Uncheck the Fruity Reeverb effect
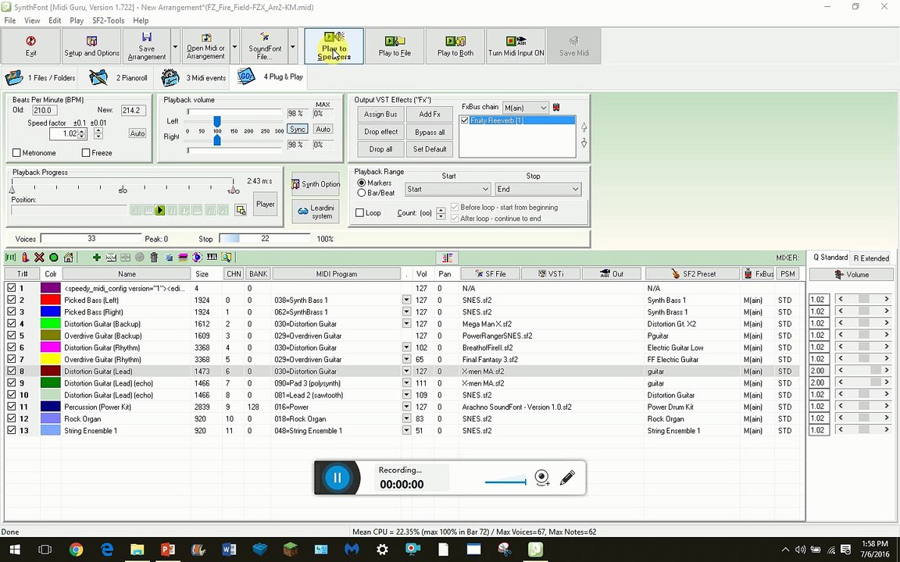The image size is (900, 562). 465,120
